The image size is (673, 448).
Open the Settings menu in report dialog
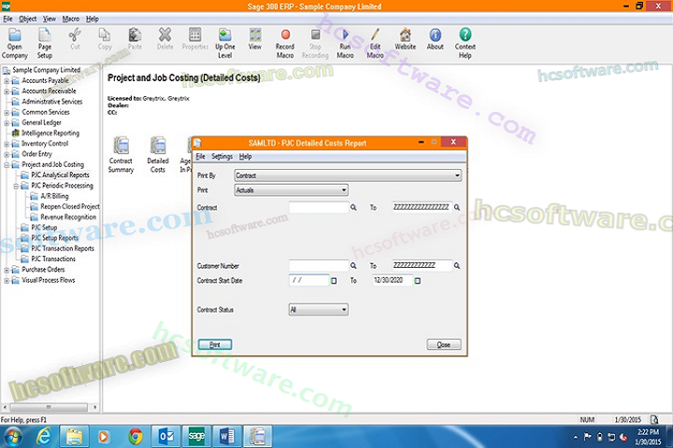(x=222, y=157)
